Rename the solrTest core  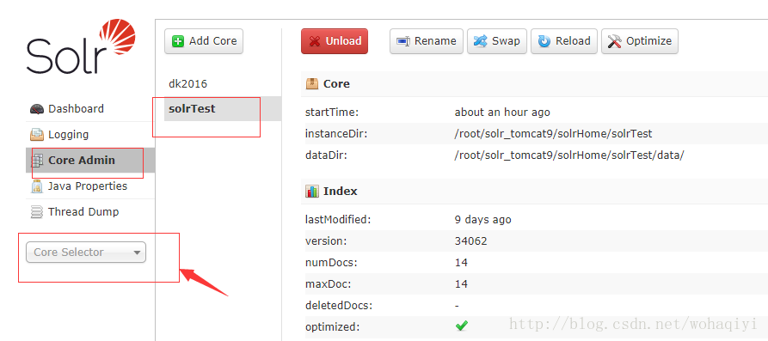click(427, 41)
